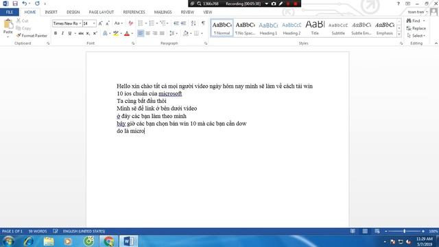Image resolution: width=439 pixels, height=247 pixels.
Task: Toggle subscript formatting
Action: [x=88, y=34]
